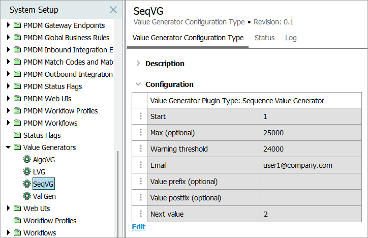Expand the PMDM Workflows tree node

[x=8, y=123]
